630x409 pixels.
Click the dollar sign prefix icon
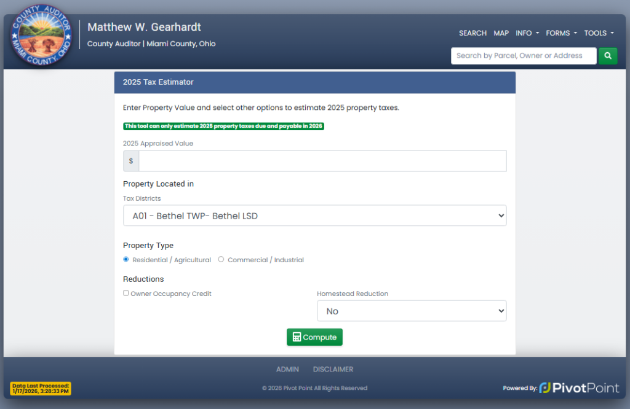(x=131, y=161)
